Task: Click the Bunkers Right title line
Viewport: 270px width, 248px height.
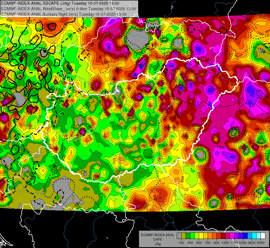Action: click(64, 14)
